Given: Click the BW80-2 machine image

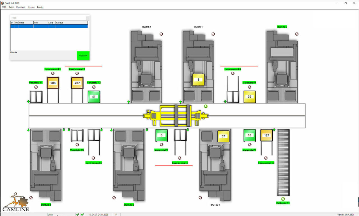Looking at the screenshot, I should pos(146,67).
